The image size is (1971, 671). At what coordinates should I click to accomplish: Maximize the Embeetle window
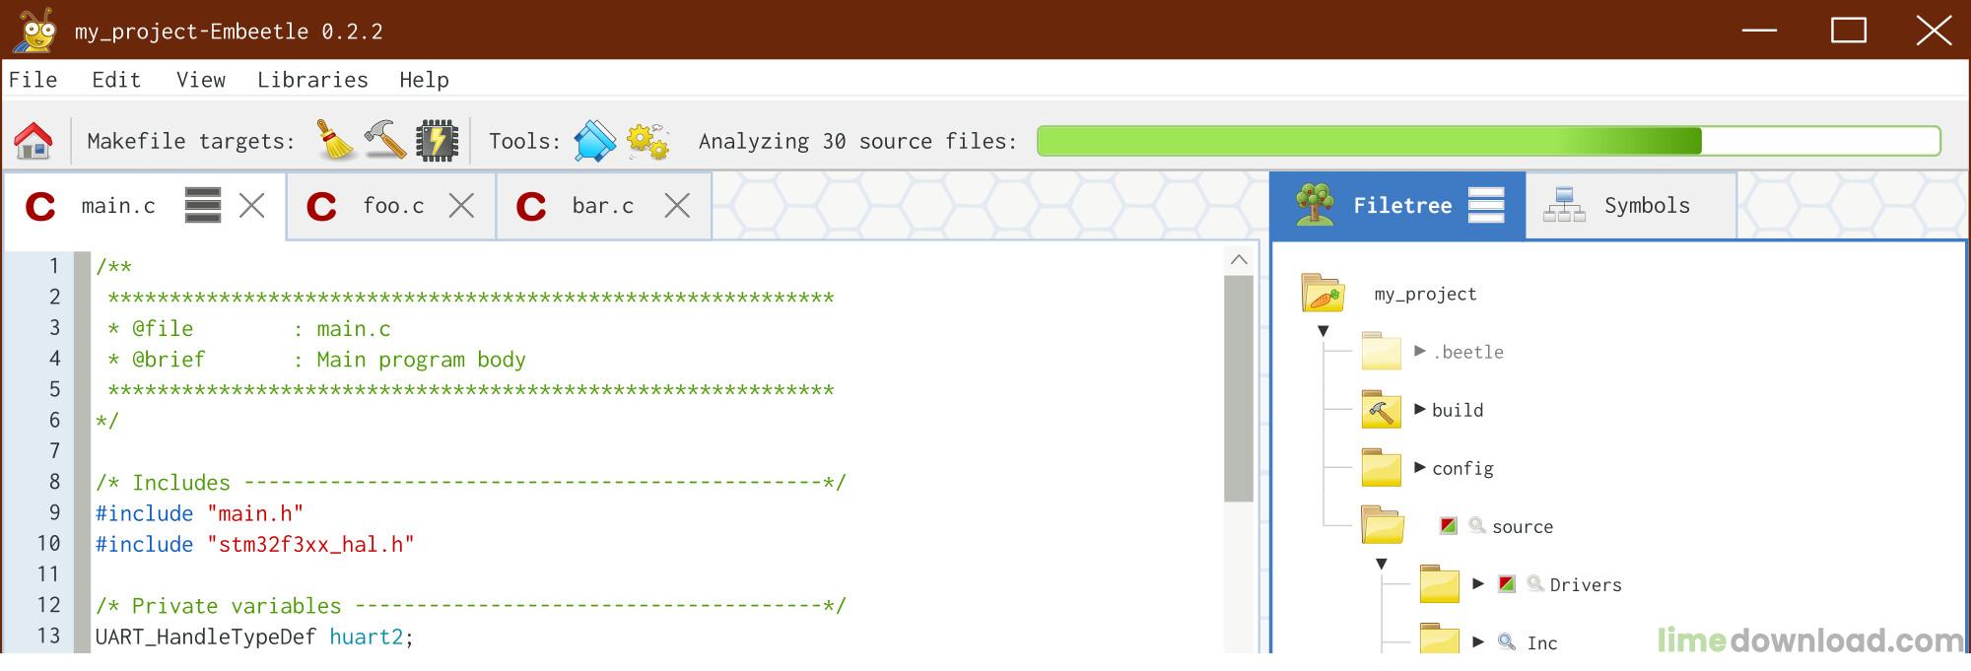click(1849, 31)
